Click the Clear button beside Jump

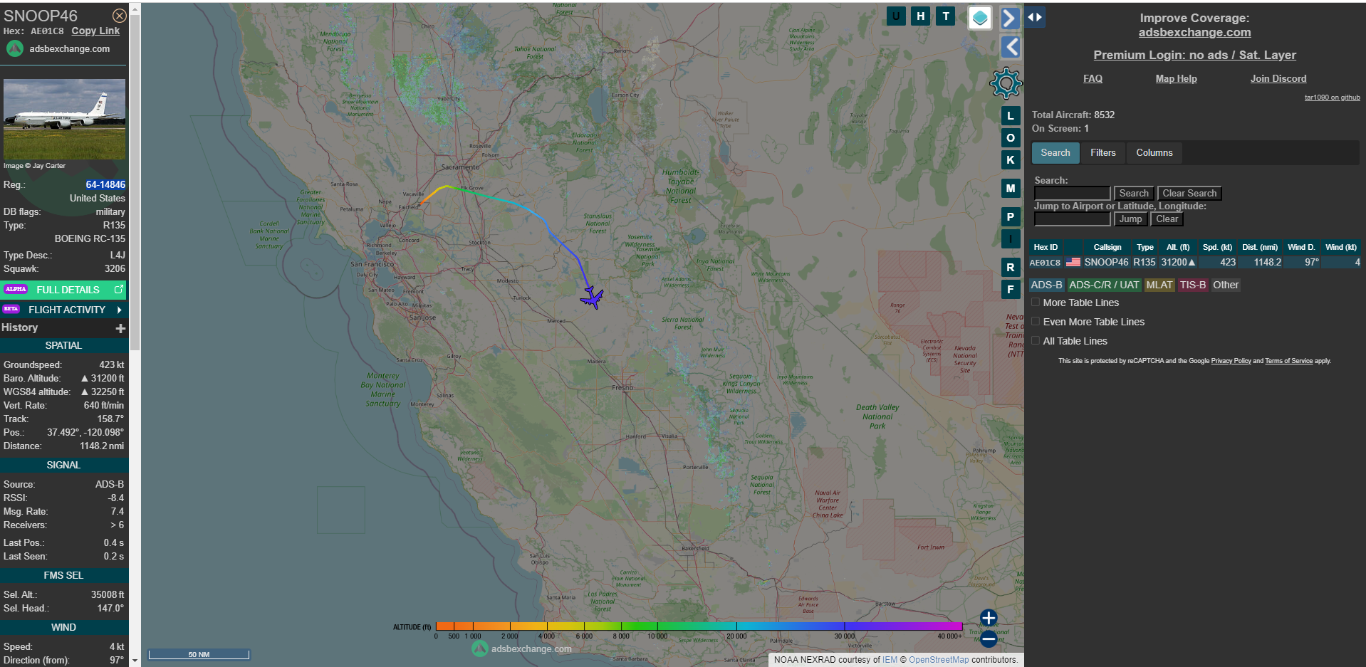(1167, 219)
